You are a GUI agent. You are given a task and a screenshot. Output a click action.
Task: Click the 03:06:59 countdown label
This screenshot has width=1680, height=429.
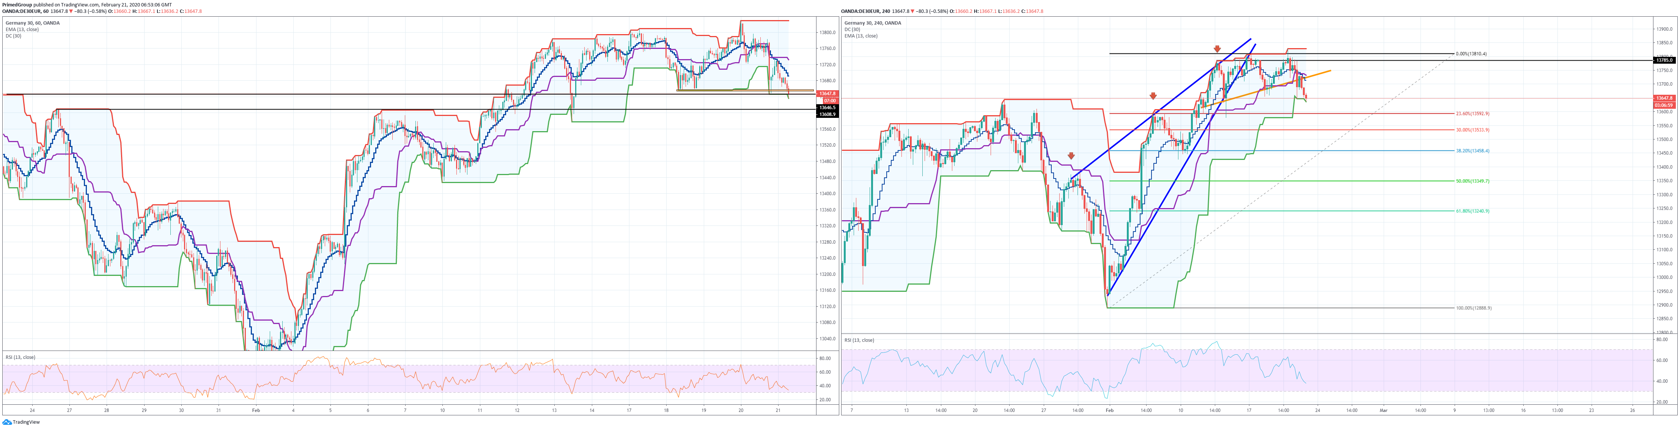(1664, 105)
